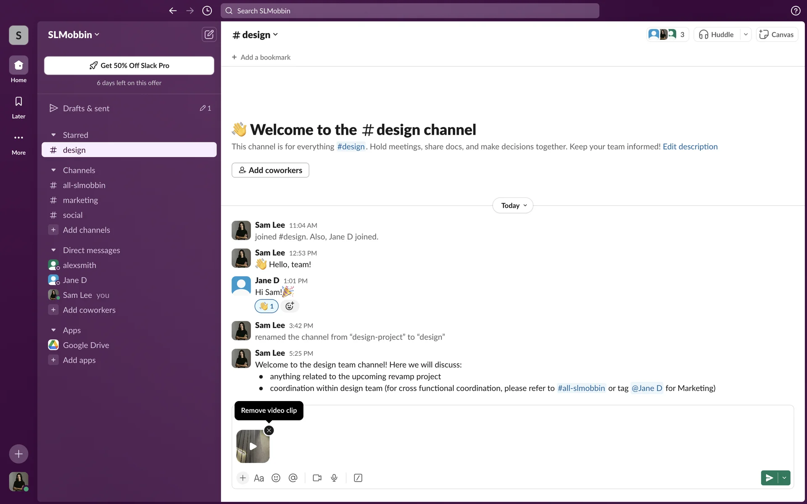Record a video clip camera icon
This screenshot has height=504, width=807.
coord(317,478)
